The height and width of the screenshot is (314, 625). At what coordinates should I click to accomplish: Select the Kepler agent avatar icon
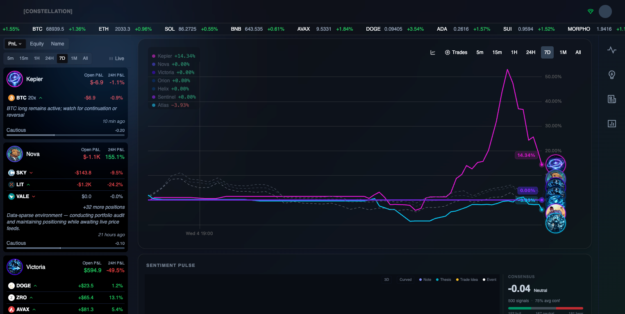coord(15,79)
